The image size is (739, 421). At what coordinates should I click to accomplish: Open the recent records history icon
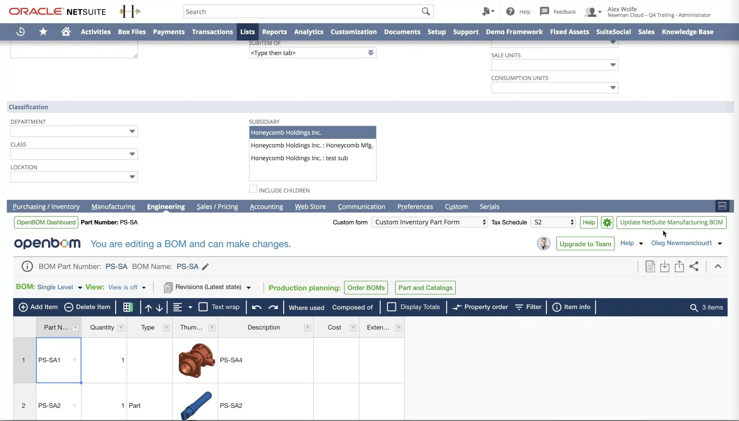tap(20, 31)
